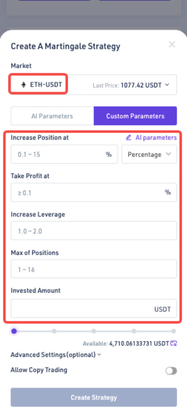Click the Create Strategy button
187x413 pixels.
94,397
